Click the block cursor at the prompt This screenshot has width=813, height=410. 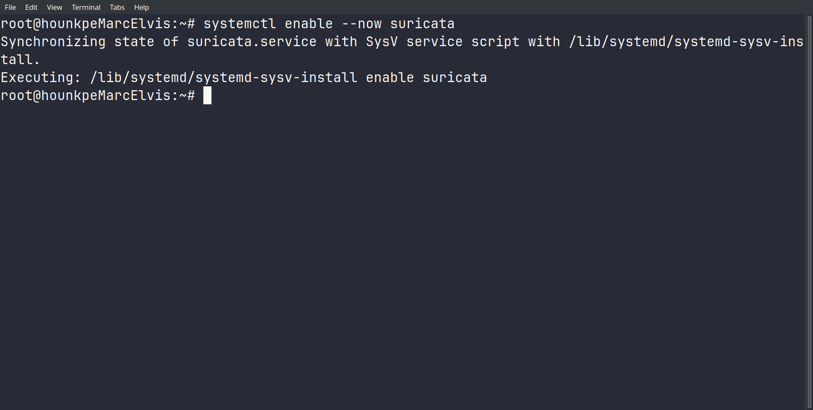click(x=207, y=95)
